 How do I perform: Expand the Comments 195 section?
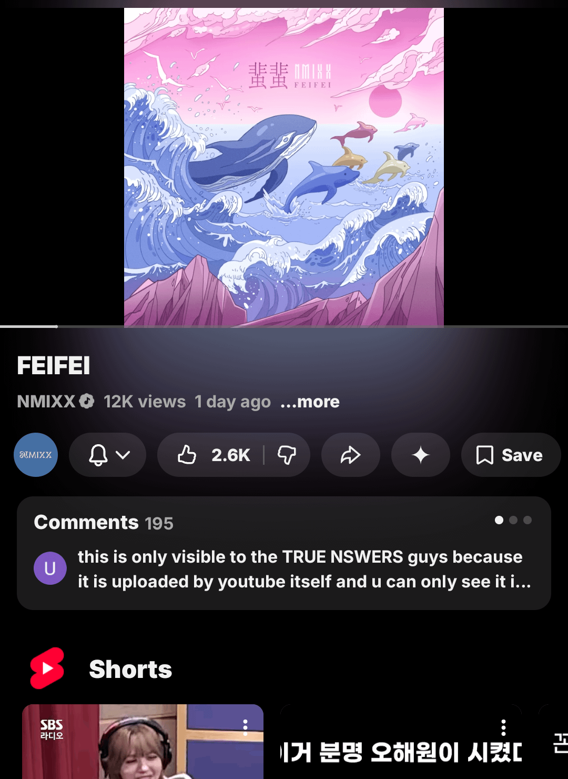(284, 553)
